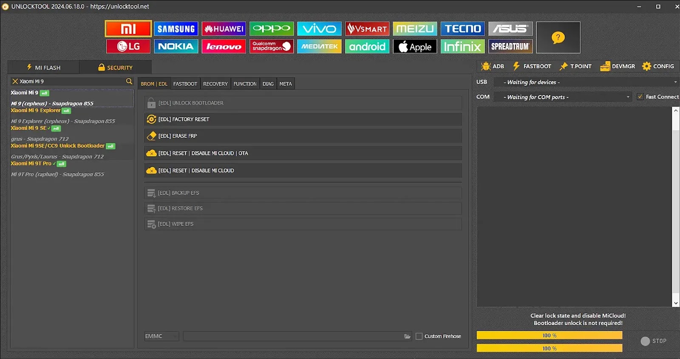The image size is (680, 359).
Task: Open the Apple brand icon
Action: pos(415,46)
